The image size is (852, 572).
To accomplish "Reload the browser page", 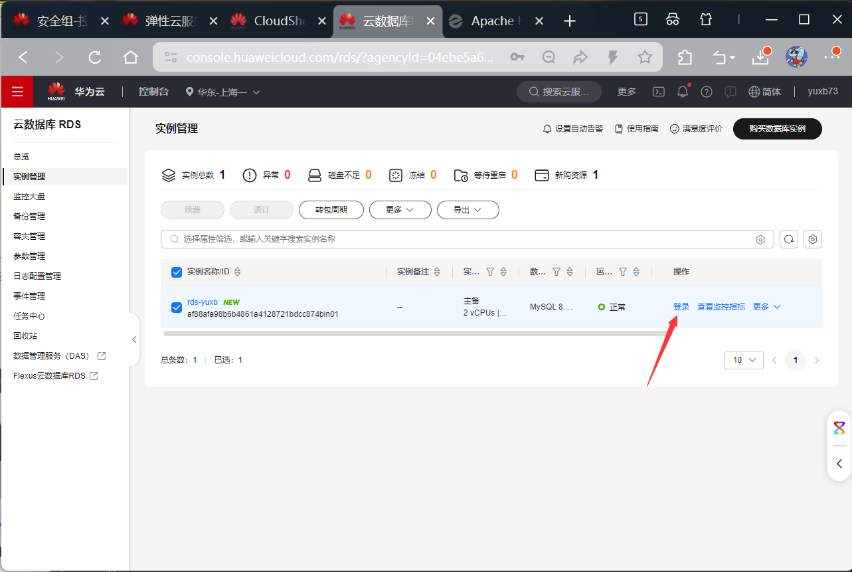I will 95,58.
